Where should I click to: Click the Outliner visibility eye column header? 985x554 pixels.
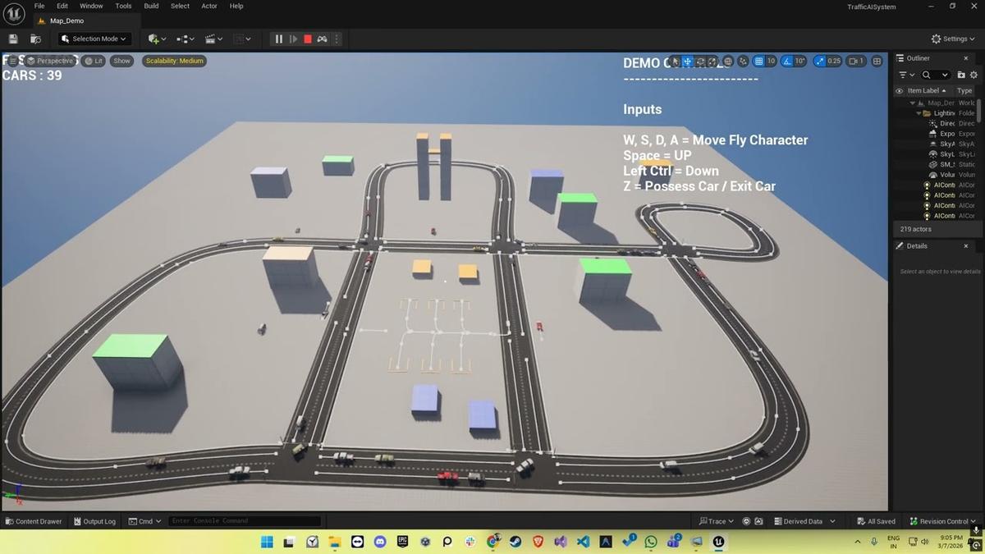899,90
